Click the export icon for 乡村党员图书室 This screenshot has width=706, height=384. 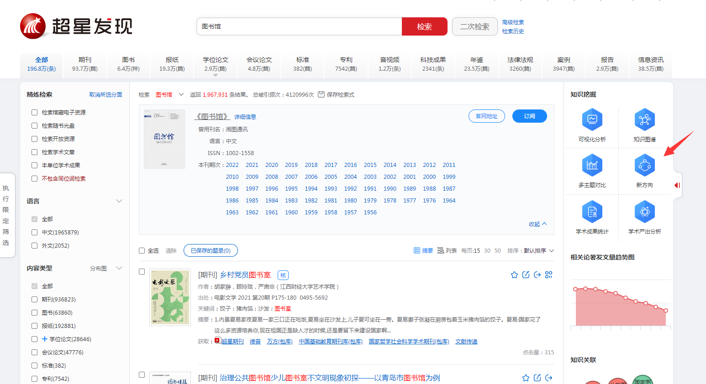point(526,275)
